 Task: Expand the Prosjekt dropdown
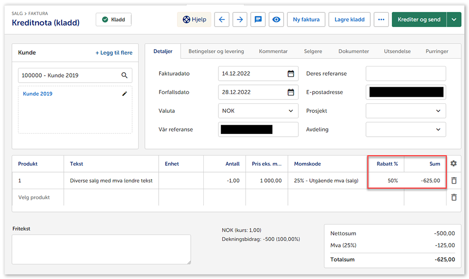(x=438, y=111)
